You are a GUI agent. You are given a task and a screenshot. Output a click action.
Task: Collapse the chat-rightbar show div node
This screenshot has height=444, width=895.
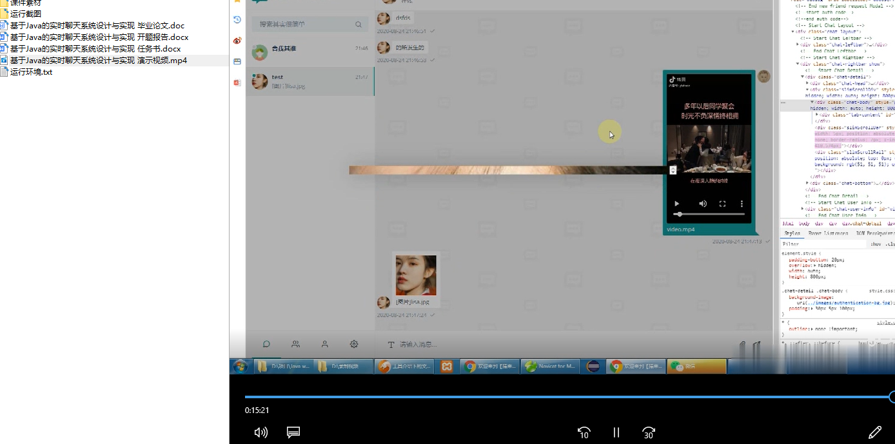(x=798, y=64)
